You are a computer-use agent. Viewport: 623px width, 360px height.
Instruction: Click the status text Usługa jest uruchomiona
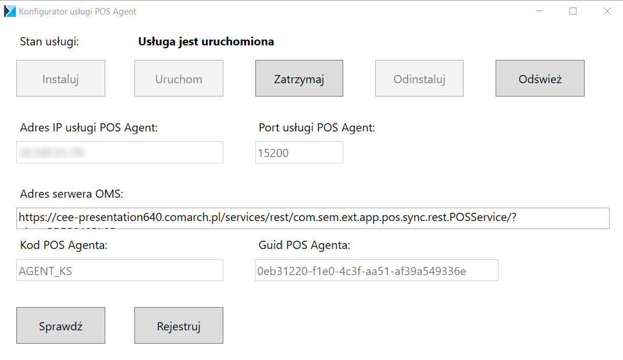[206, 42]
